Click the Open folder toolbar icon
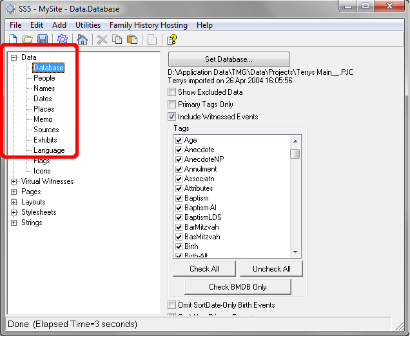This screenshot has height=338, width=410. [x=28, y=39]
